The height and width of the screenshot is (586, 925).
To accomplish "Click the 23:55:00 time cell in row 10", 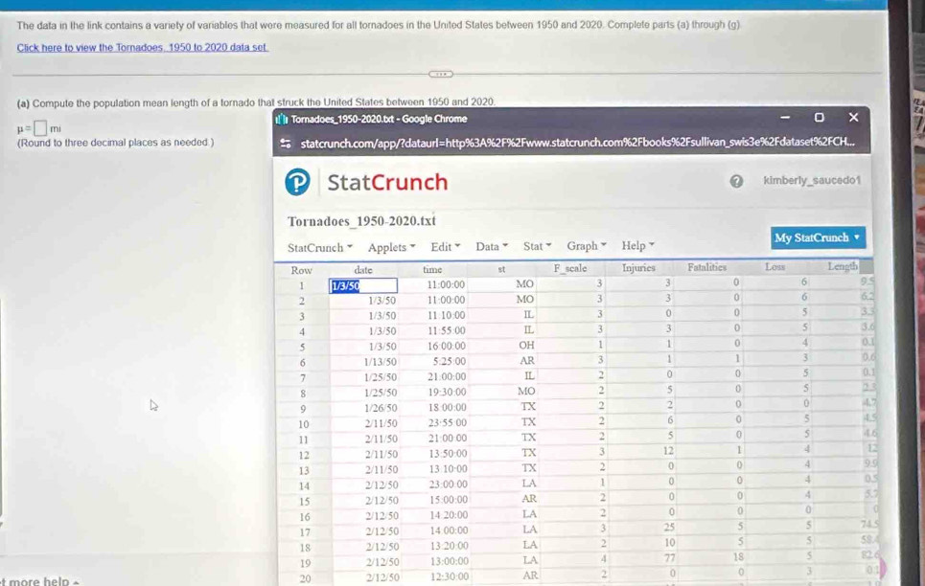I will point(447,422).
